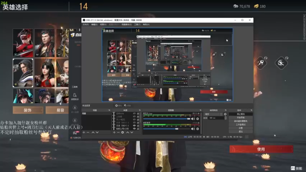Pop out the scene transitions dock panel
Viewport: 306px width, 172px height.
(x=226, y=110)
